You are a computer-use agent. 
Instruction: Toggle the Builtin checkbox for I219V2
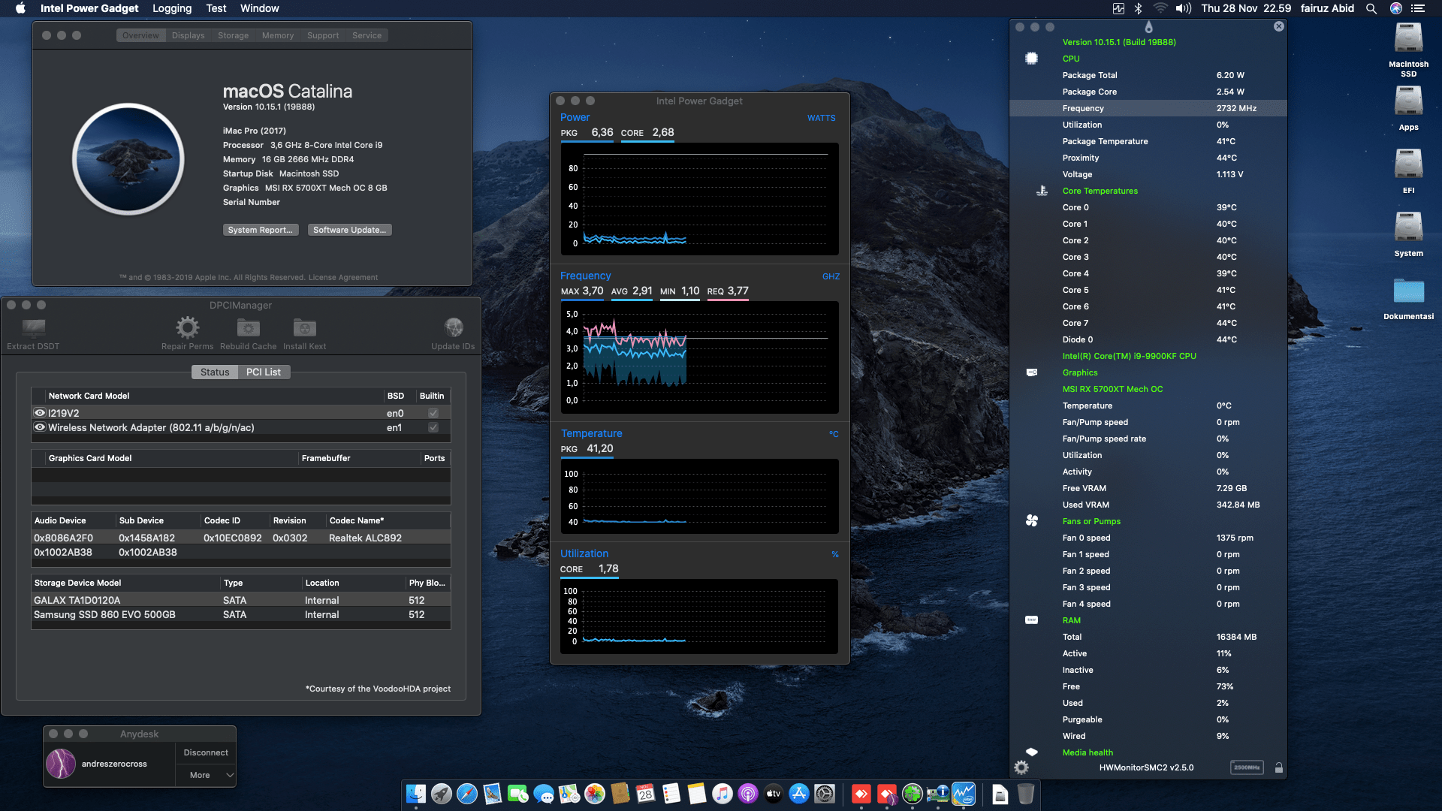(433, 412)
